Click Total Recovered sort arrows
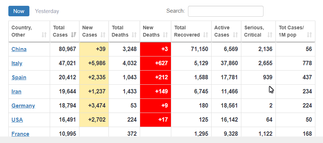The width and height of the screenshot is (323, 143). 205,35
